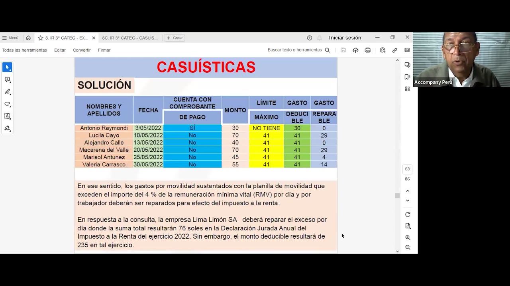Select the Draw pencil tool
Viewport: 510px width, 286px height.
[7, 92]
